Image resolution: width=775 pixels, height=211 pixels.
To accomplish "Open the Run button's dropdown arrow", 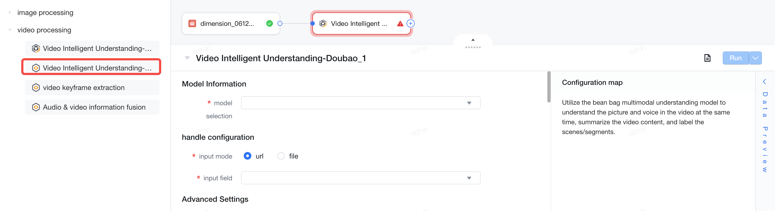I will click(x=755, y=58).
